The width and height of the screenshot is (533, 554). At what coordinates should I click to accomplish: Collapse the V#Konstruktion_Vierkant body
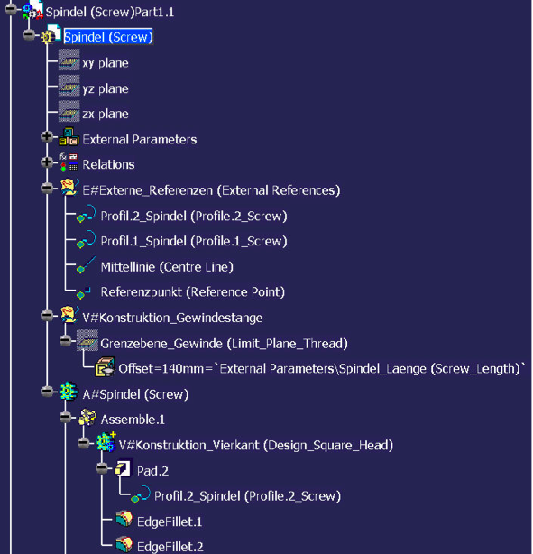pos(83,443)
